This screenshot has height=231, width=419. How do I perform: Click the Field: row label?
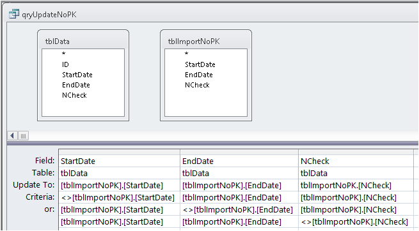pos(45,161)
